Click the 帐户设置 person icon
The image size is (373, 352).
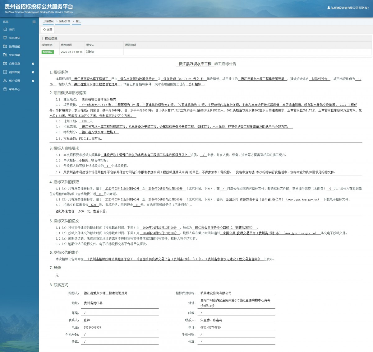5,81
